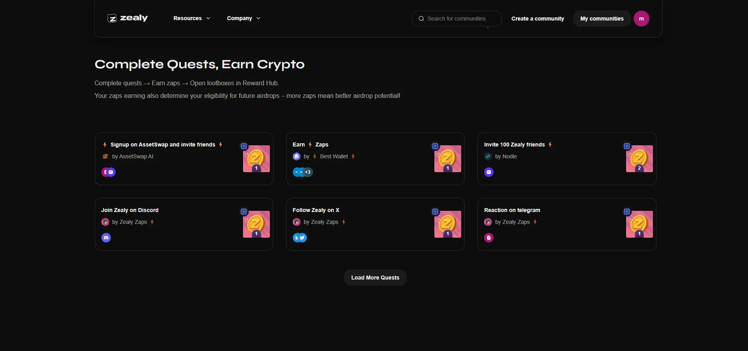Viewport: 748px width, 351px height.
Task: Click zap coin thumbnail on Nodle quest
Action: tap(640, 159)
